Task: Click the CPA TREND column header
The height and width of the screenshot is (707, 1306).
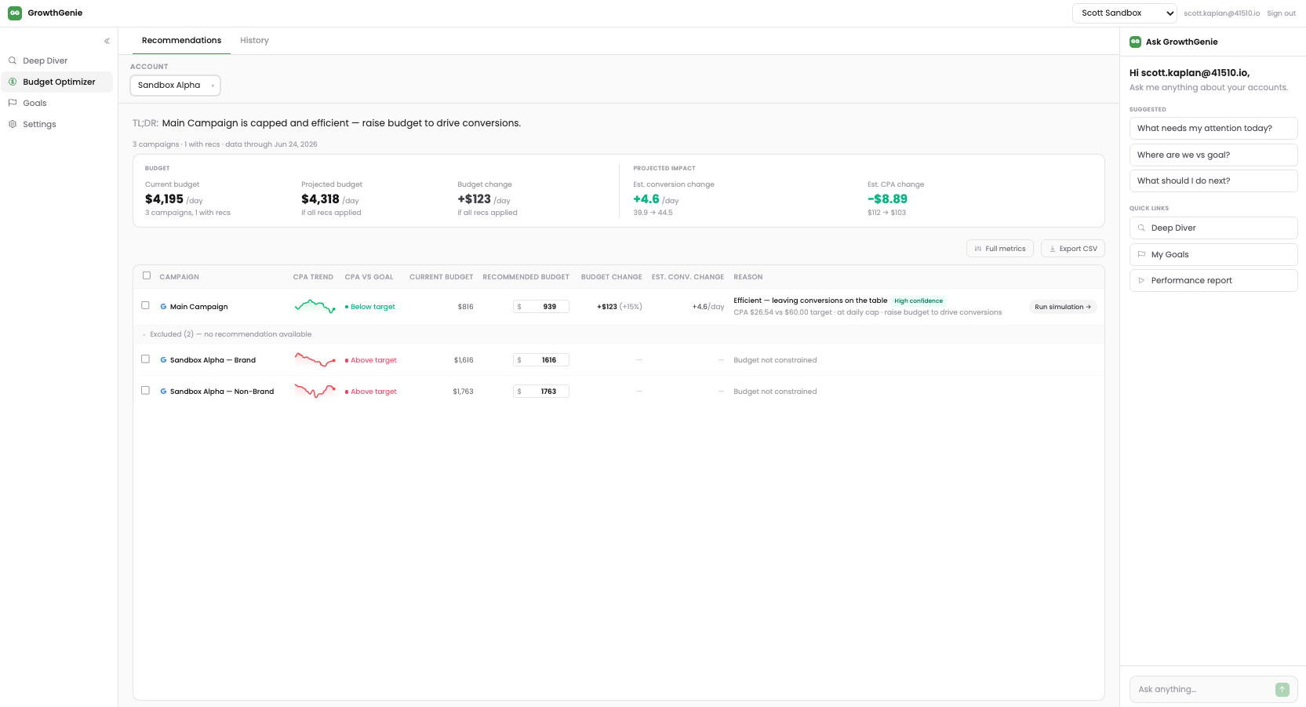Action: tap(313, 277)
